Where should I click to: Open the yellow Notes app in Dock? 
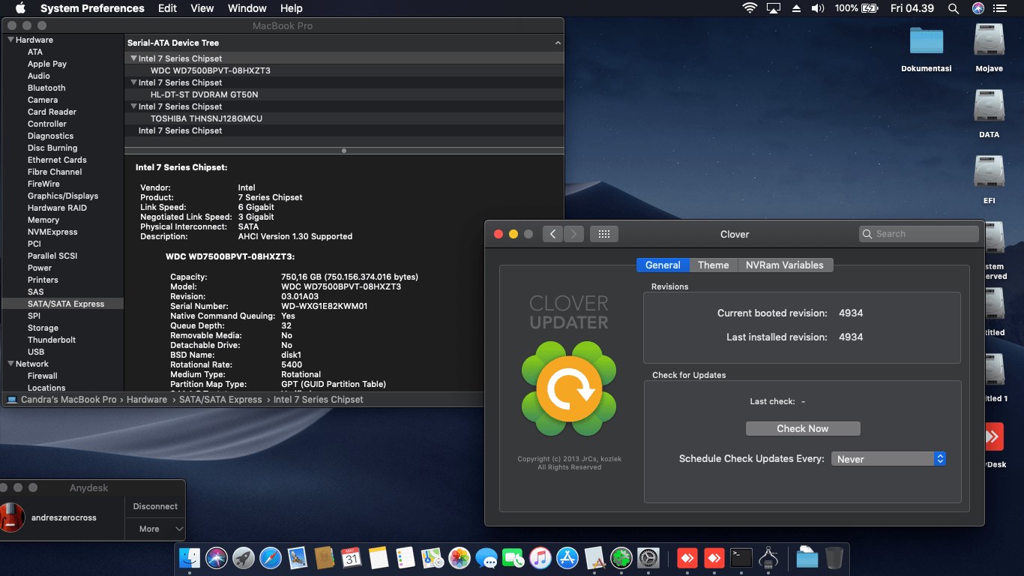[x=379, y=558]
